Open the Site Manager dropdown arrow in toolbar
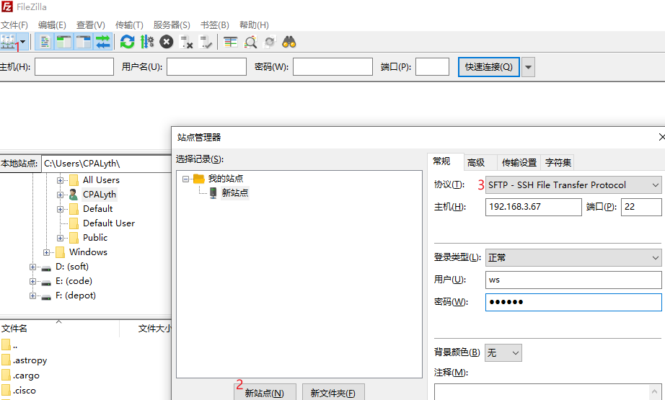Viewport: 665px width, 400px height. pos(23,42)
